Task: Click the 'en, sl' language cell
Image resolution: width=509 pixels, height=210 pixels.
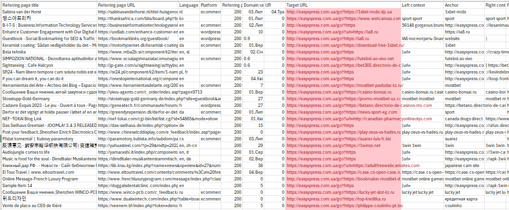Action: coord(189,52)
